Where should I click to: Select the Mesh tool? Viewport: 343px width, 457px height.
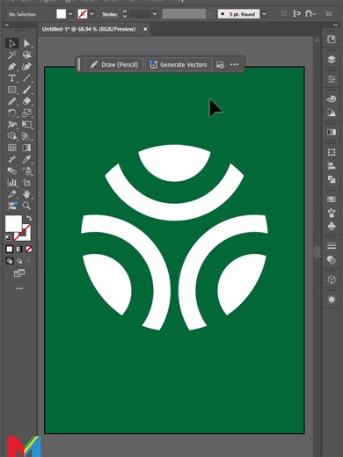click(x=12, y=148)
